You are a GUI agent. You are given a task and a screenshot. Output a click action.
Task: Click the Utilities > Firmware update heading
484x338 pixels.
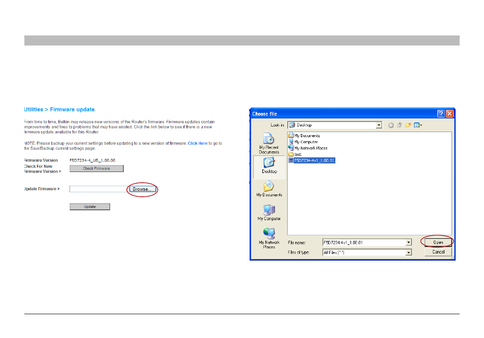tap(59, 110)
